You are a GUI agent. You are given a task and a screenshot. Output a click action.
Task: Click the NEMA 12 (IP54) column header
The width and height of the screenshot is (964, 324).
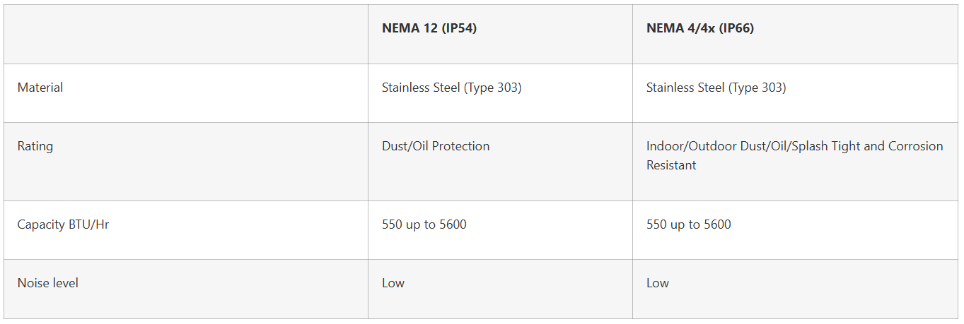coord(429,29)
